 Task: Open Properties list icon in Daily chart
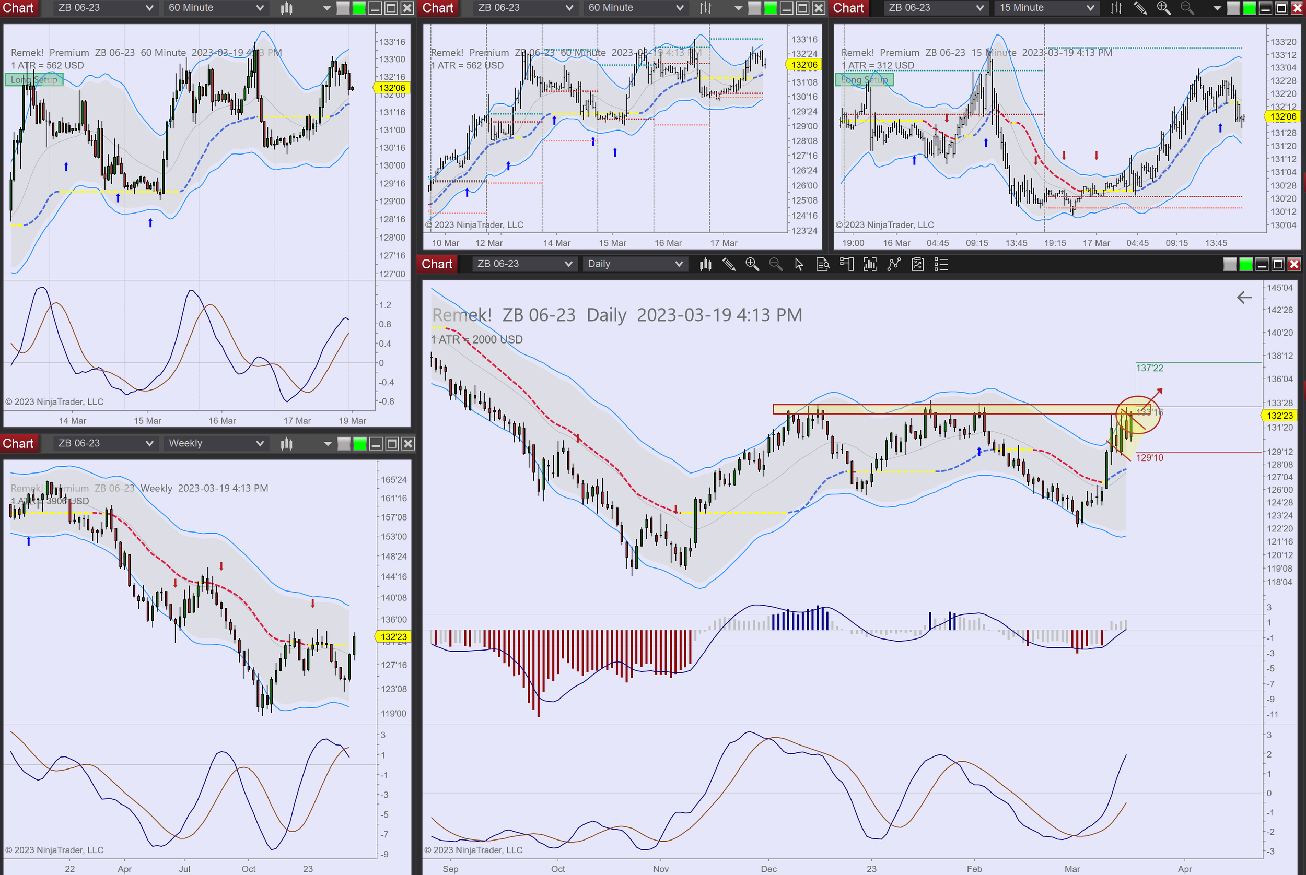click(x=941, y=264)
